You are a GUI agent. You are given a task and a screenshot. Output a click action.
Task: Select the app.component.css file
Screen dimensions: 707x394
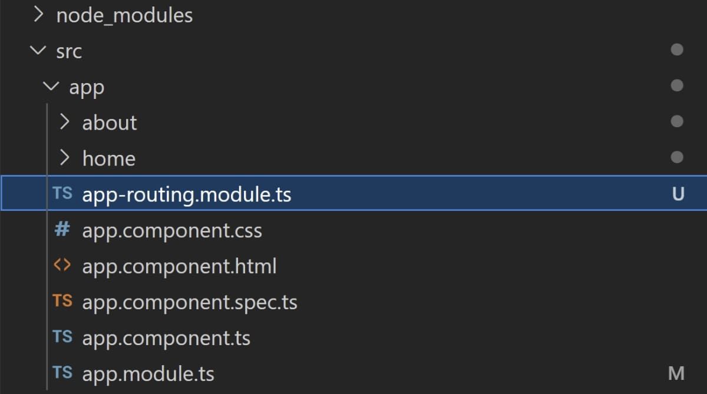[x=172, y=230]
